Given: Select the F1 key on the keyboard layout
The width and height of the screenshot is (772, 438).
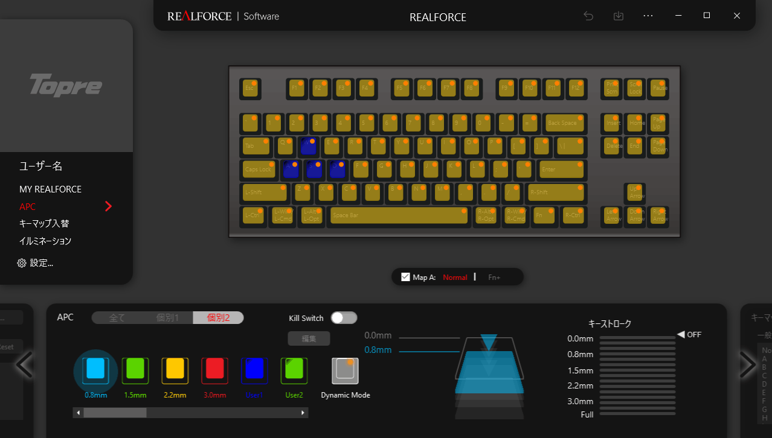Looking at the screenshot, I should point(297,89).
